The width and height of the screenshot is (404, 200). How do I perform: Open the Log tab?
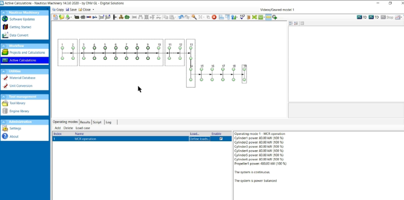[109, 122]
